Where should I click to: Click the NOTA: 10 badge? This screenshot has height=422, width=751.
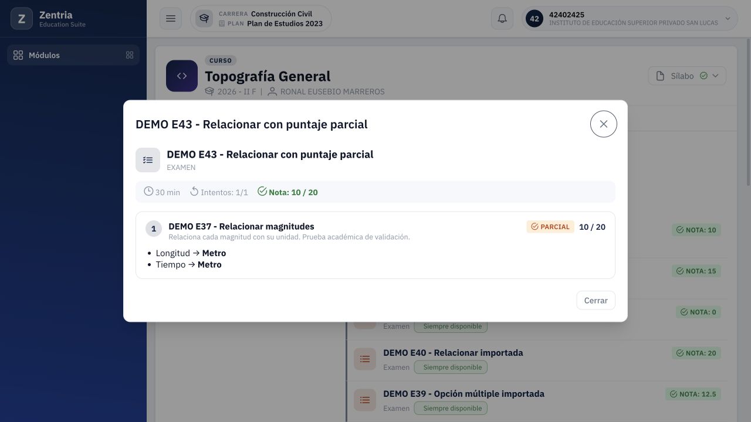[696, 230]
